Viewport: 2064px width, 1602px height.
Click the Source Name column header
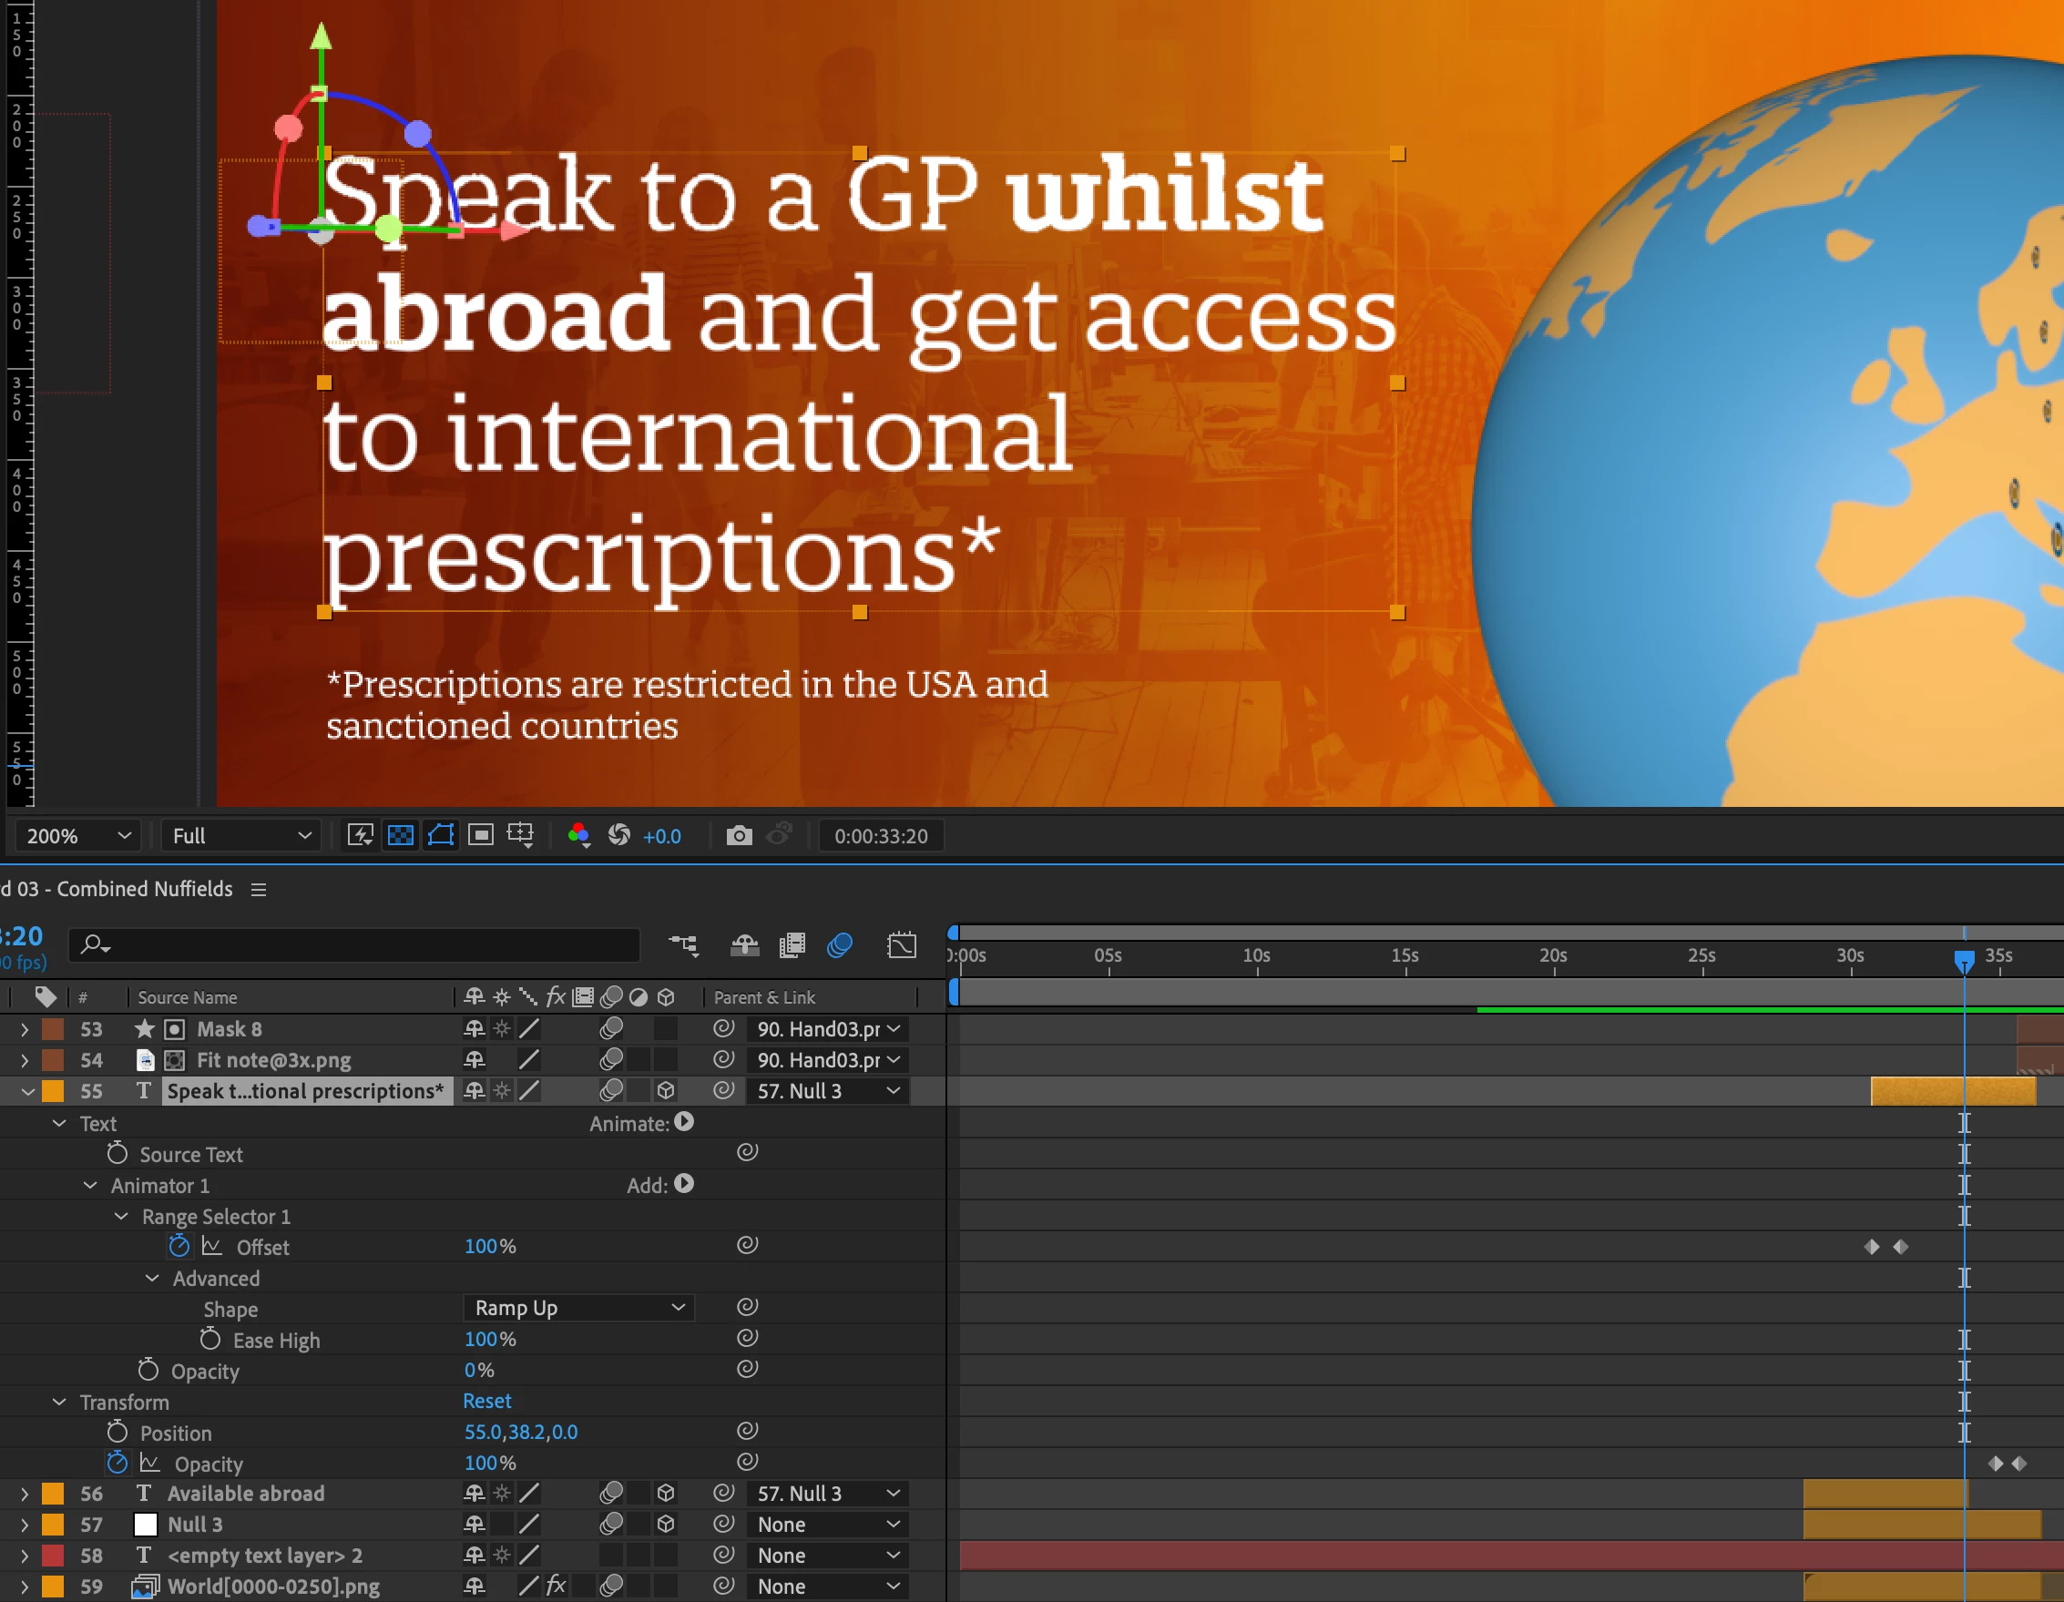pos(187,997)
